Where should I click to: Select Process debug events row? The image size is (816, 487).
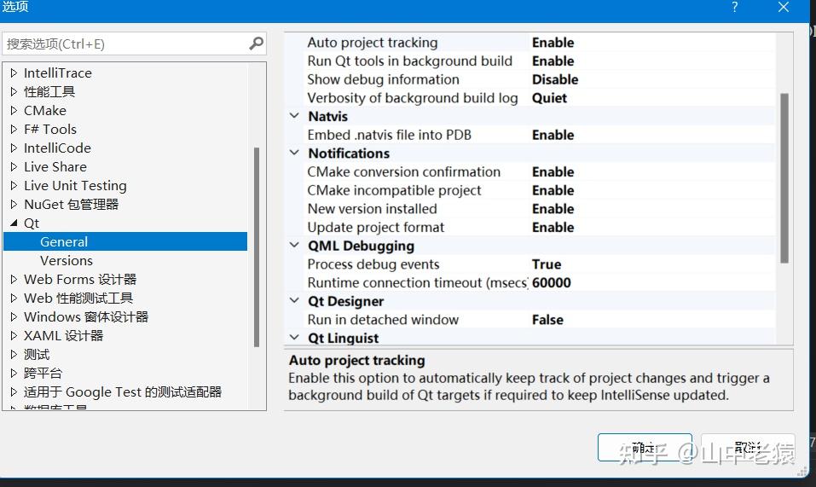click(538, 264)
